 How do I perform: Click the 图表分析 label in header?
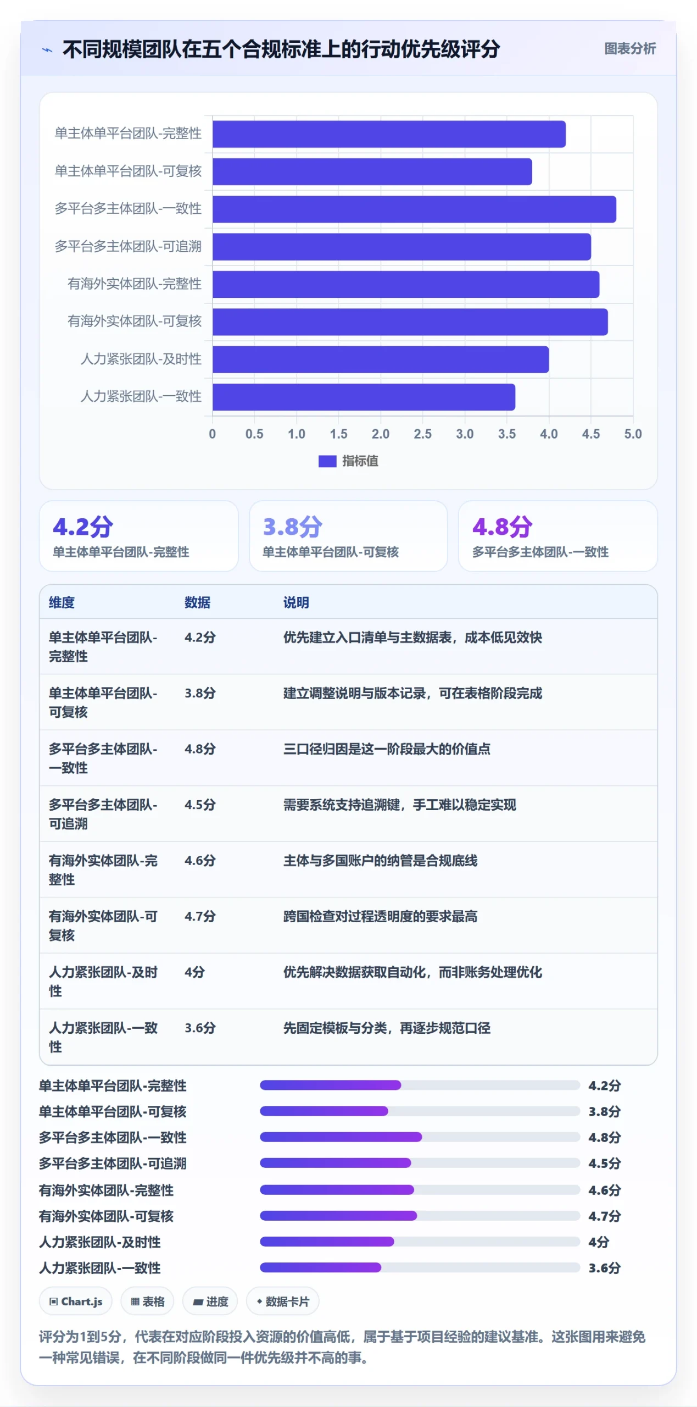point(629,48)
